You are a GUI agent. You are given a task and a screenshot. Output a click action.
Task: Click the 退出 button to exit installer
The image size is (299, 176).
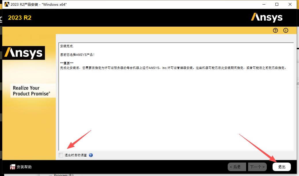pyautogui.click(x=281, y=167)
